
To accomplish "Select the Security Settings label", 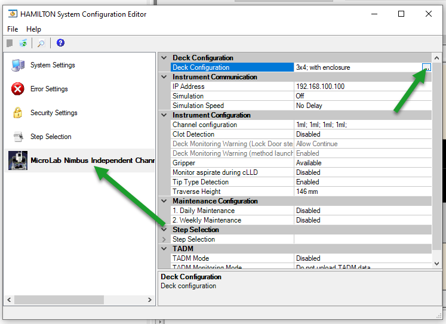I will click(x=54, y=113).
